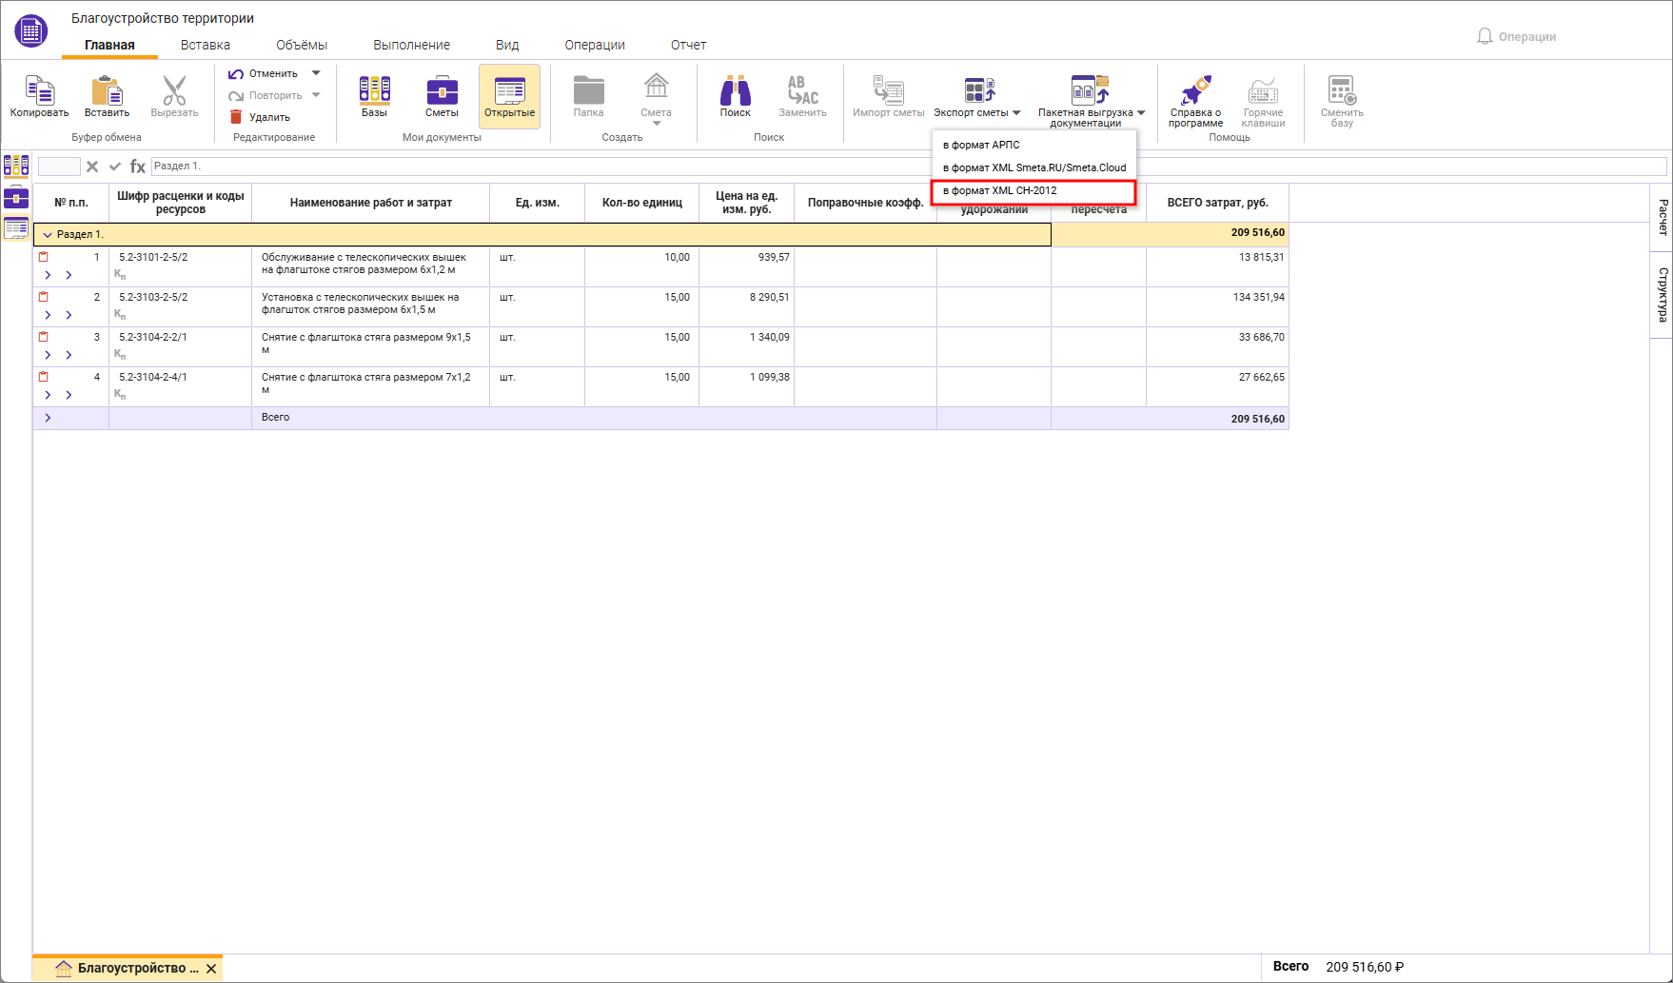Click the application logo icon
This screenshot has height=983, width=1673.
(x=31, y=31)
